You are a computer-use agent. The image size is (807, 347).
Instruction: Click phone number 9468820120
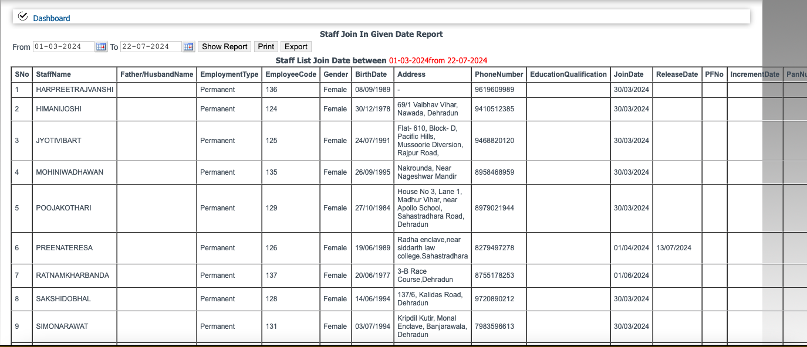(495, 141)
